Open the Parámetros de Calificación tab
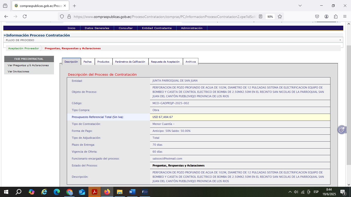The height and width of the screenshot is (197, 351). (130, 62)
